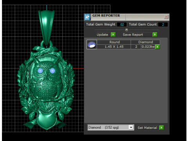Click the green arrow beside 0.023tw
The height and width of the screenshot is (141, 188).
click(157, 47)
